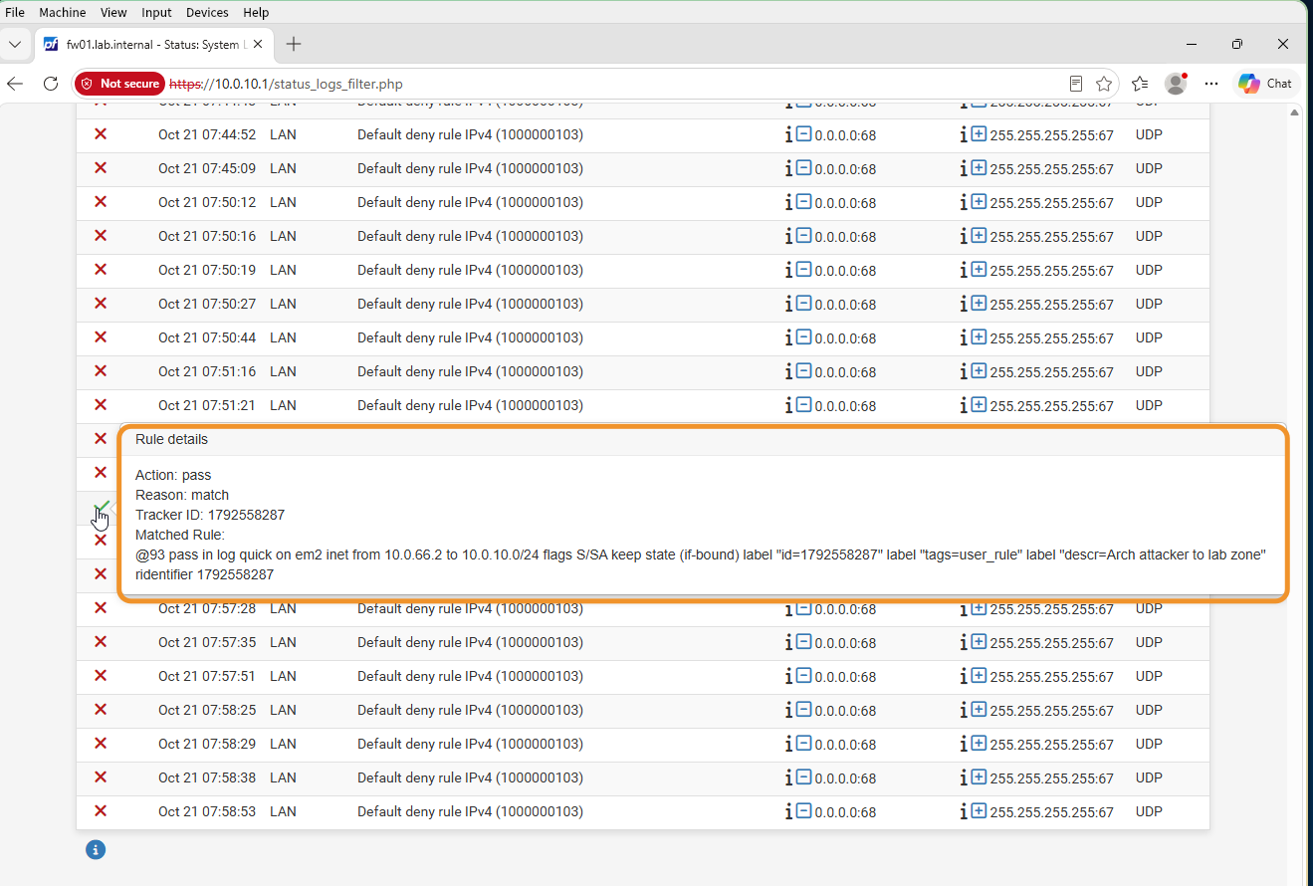This screenshot has height=886, width=1313.
Task: Open the browser profile avatar
Action: (x=1176, y=84)
